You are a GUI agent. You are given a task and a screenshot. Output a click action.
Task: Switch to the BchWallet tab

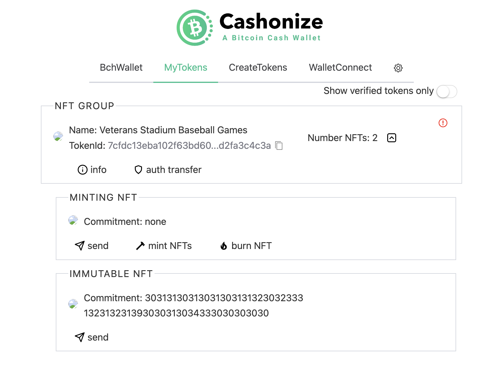click(x=121, y=68)
